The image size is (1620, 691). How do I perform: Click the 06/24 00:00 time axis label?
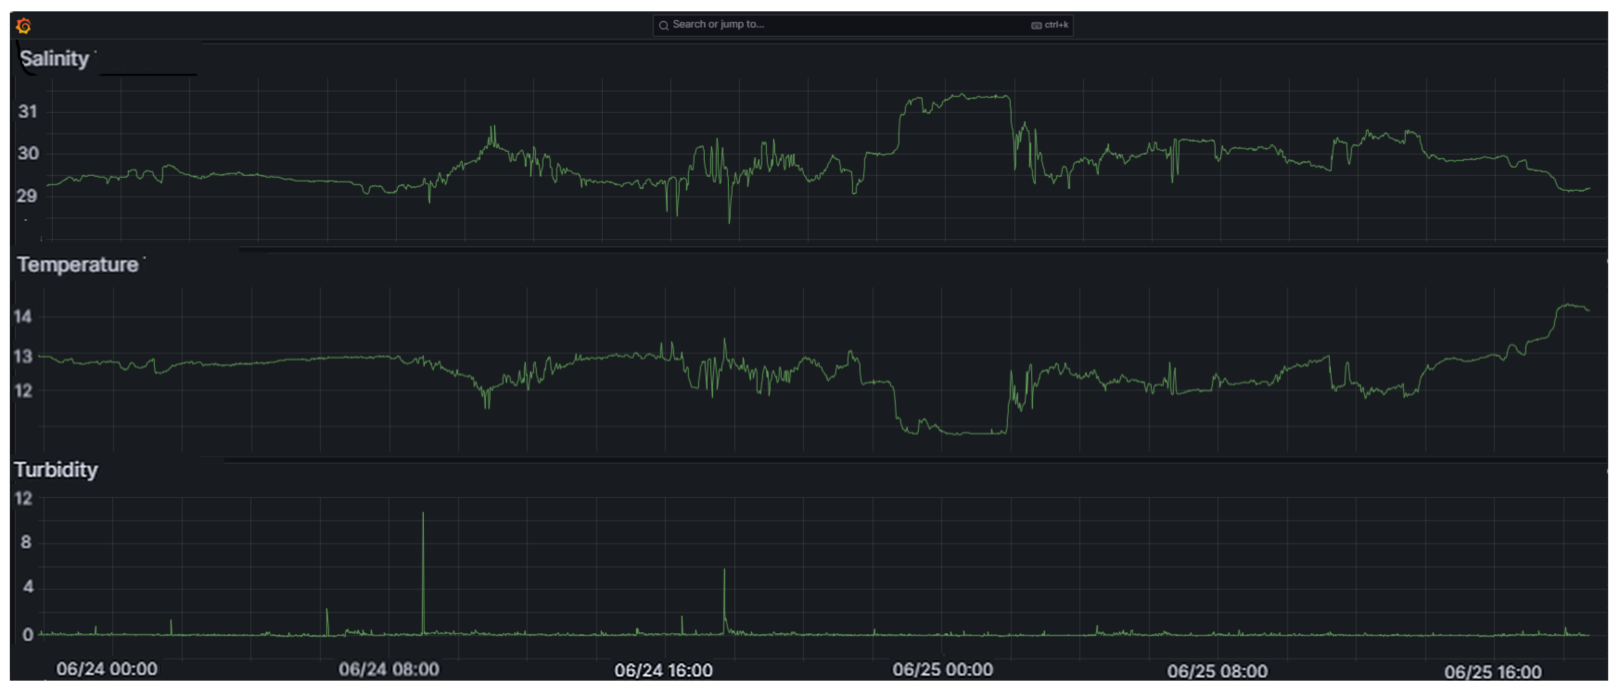click(106, 669)
